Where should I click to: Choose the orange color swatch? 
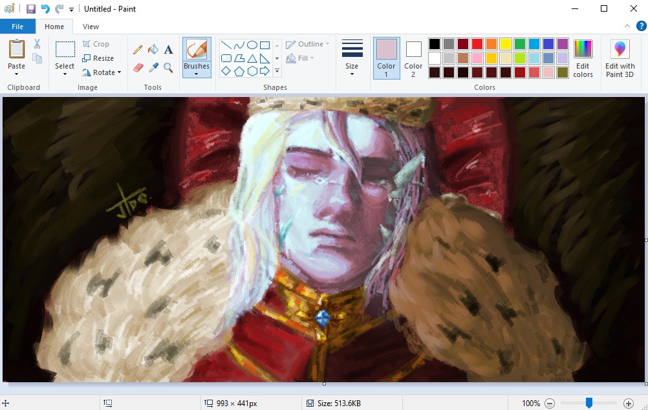pyautogui.click(x=491, y=44)
